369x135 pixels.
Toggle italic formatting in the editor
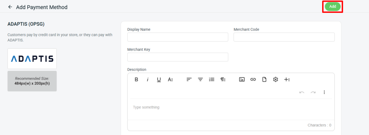point(147,80)
